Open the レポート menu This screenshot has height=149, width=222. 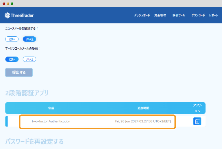pyautogui.click(x=214, y=15)
